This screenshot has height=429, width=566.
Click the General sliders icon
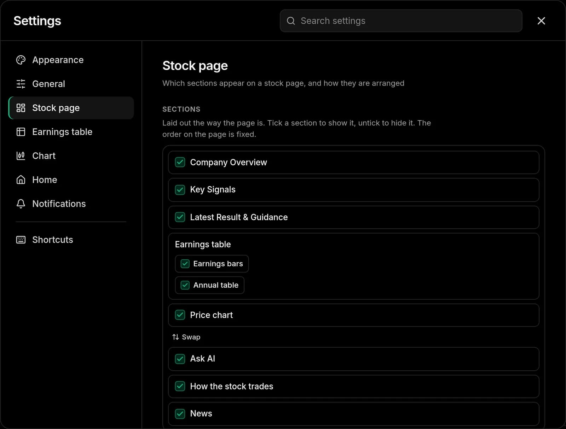coord(21,84)
